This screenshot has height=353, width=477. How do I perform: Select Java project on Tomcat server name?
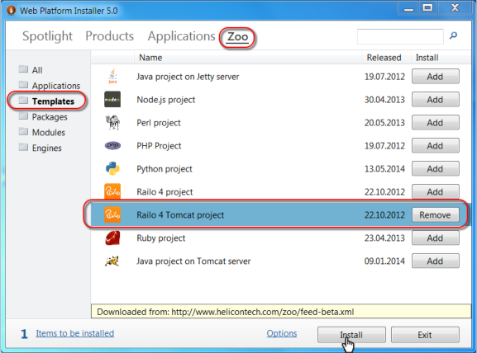[193, 261]
